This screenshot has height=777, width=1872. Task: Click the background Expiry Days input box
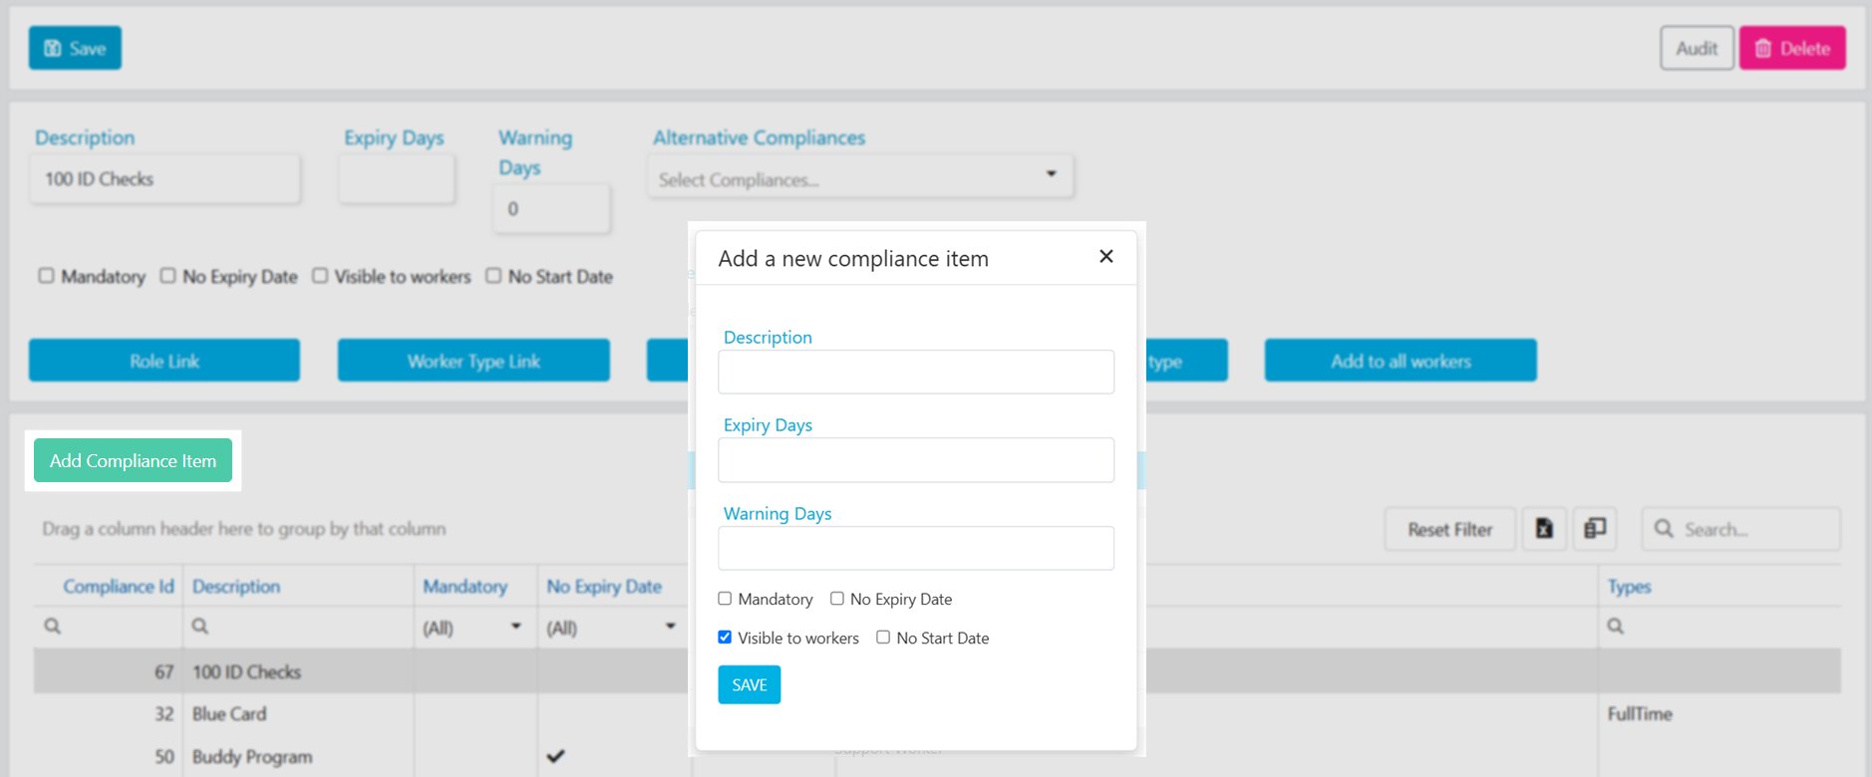coord(397,179)
